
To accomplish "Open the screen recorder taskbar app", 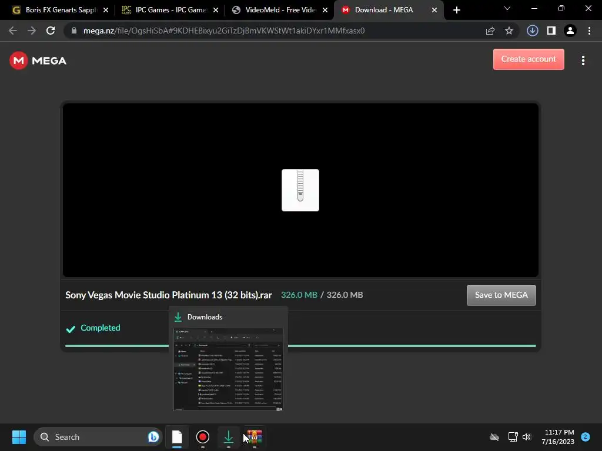I will tap(203, 437).
